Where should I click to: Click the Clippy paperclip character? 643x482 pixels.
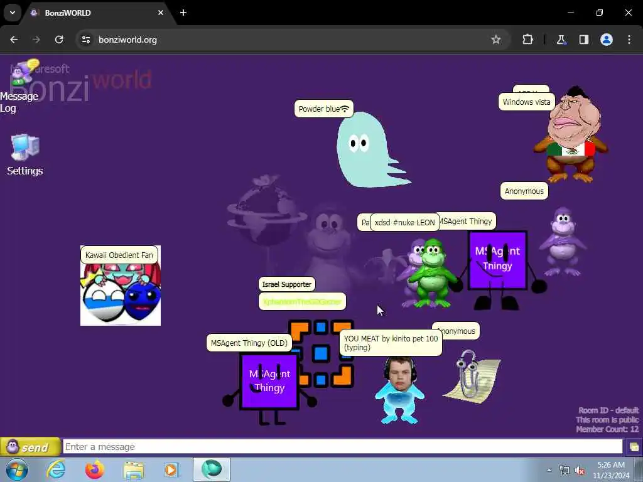pyautogui.click(x=472, y=377)
